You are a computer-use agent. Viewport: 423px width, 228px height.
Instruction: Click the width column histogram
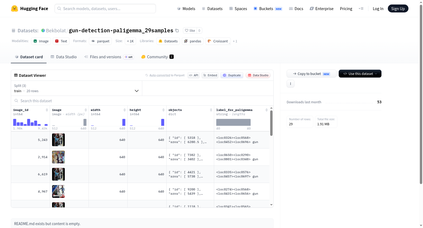(108, 122)
